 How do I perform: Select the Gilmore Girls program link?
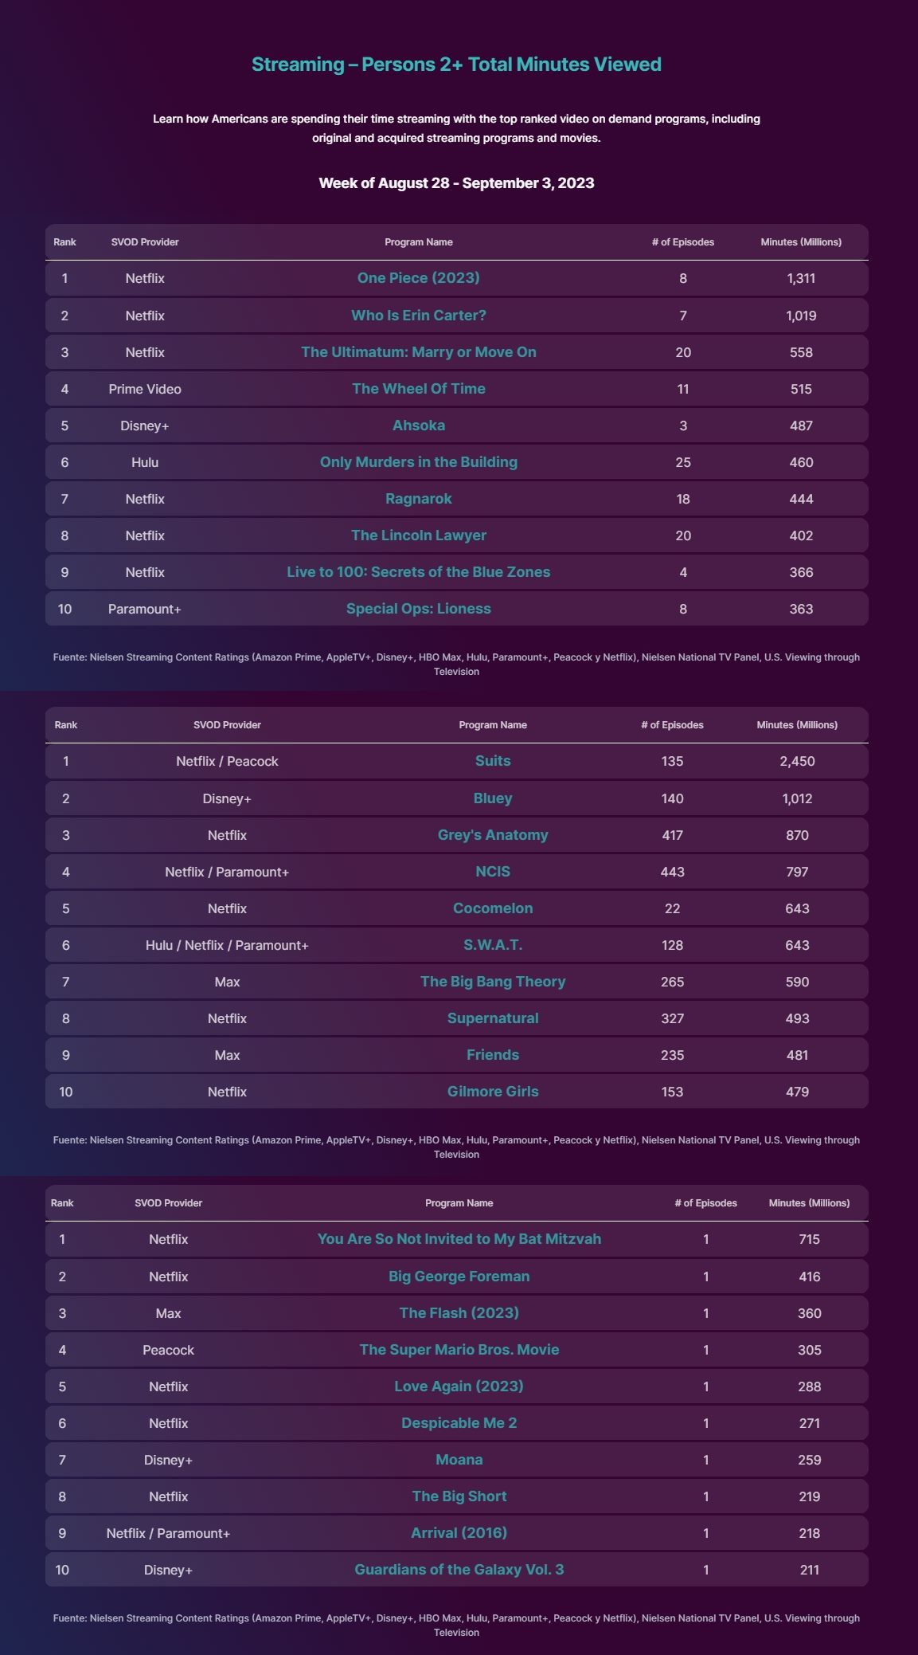[x=492, y=1092]
